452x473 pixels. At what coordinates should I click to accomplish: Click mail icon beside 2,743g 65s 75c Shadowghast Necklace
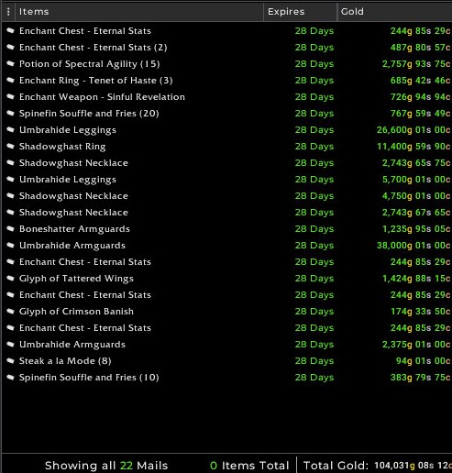[x=10, y=162]
